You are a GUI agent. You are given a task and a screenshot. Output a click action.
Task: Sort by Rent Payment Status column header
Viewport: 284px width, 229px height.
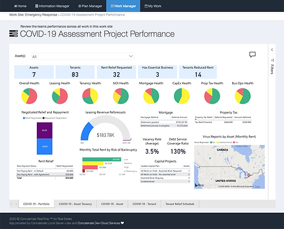[x=27, y=166]
